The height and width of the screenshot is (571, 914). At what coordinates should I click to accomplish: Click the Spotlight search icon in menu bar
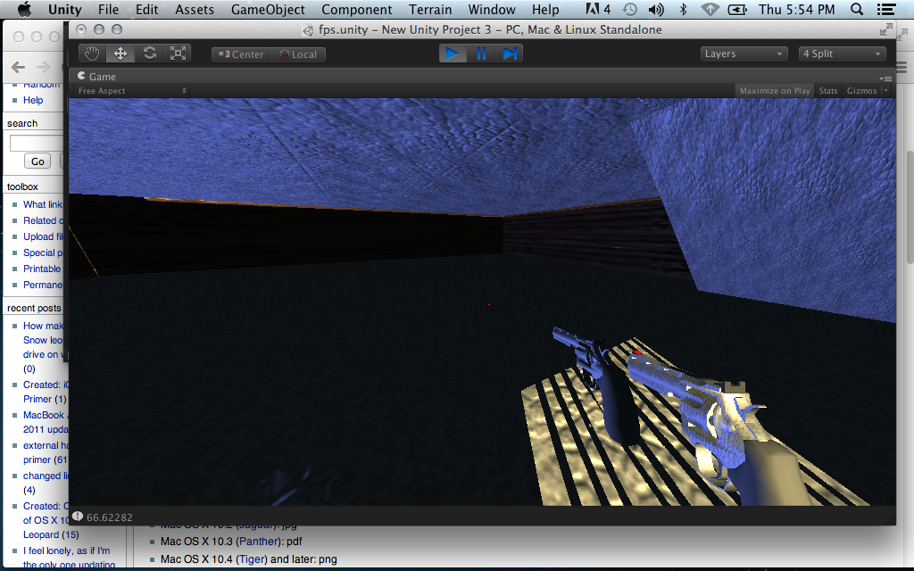coord(857,10)
